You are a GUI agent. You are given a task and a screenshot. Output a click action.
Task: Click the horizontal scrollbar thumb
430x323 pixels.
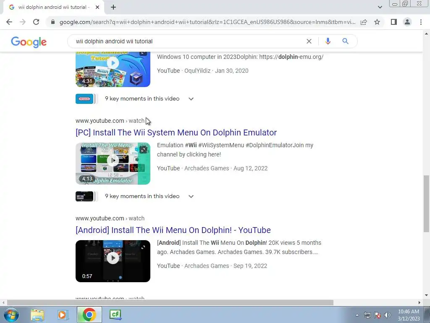point(170,302)
